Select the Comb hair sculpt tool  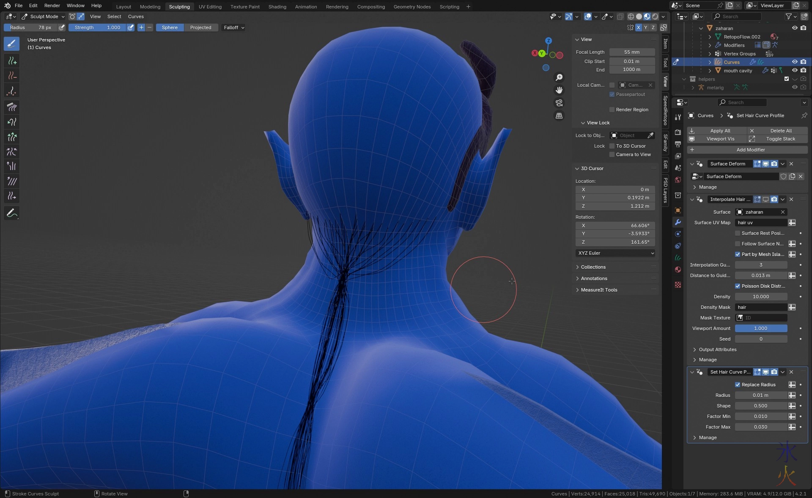click(12, 107)
